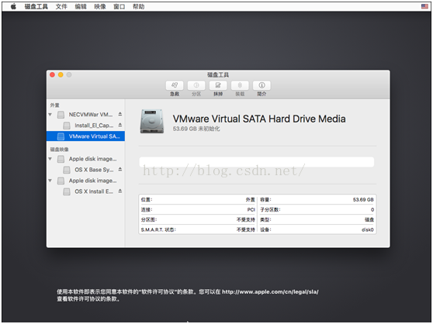The height and width of the screenshot is (324, 433).
Task: Click the Info (简介) toolbar icon
Action: [x=262, y=85]
